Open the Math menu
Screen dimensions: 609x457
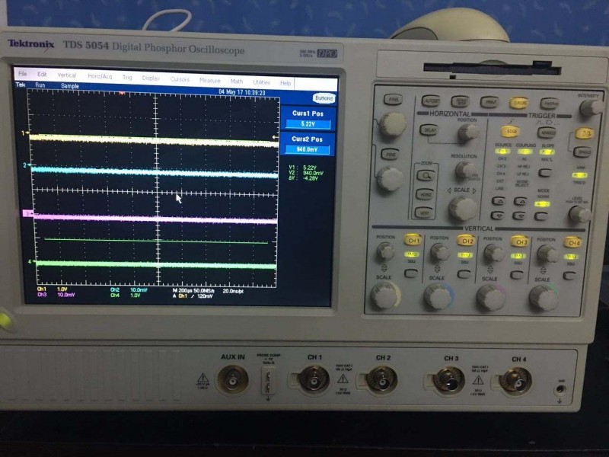[x=237, y=81]
